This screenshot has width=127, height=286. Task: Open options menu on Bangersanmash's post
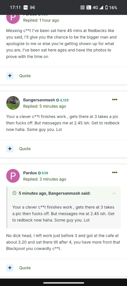tap(114, 100)
